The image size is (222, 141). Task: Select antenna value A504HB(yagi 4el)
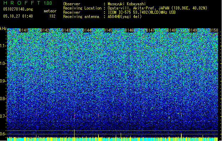pos(125,17)
